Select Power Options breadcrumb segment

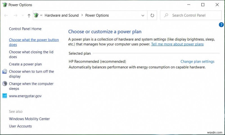click(97, 16)
